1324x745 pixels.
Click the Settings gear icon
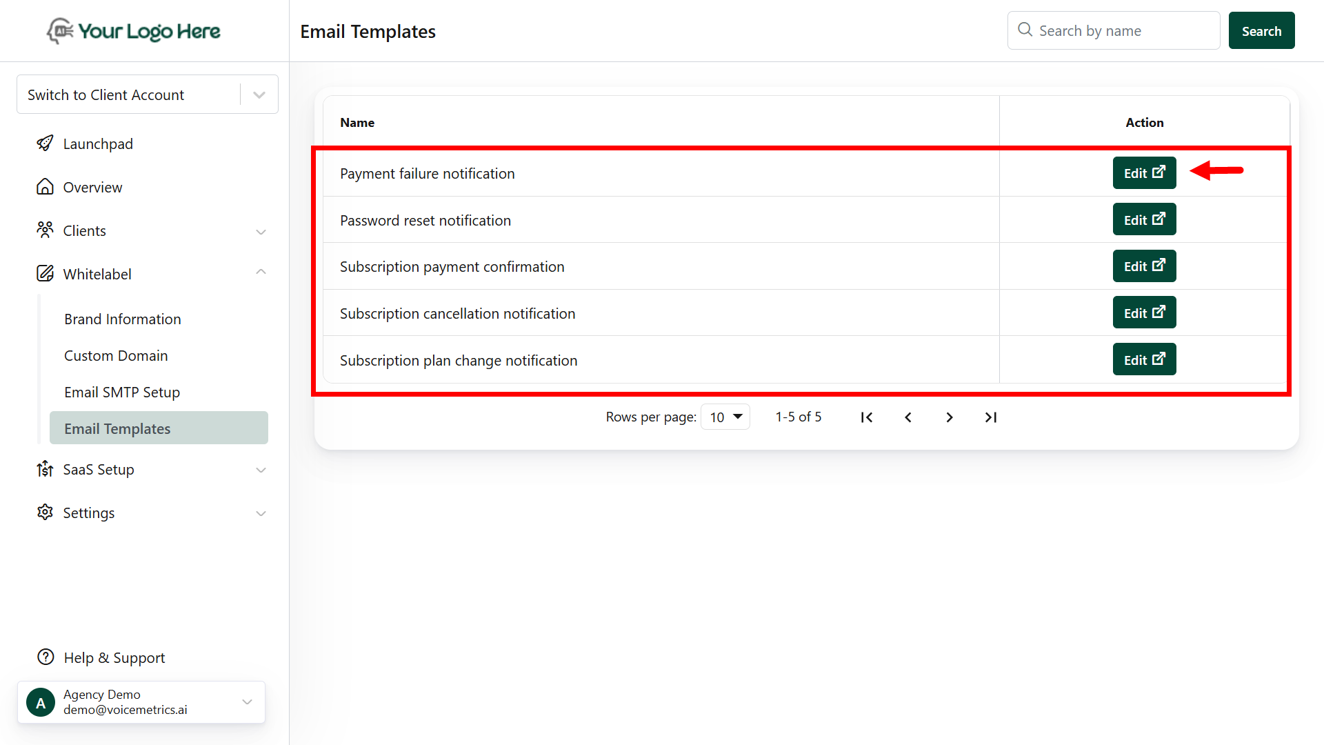coord(44,513)
